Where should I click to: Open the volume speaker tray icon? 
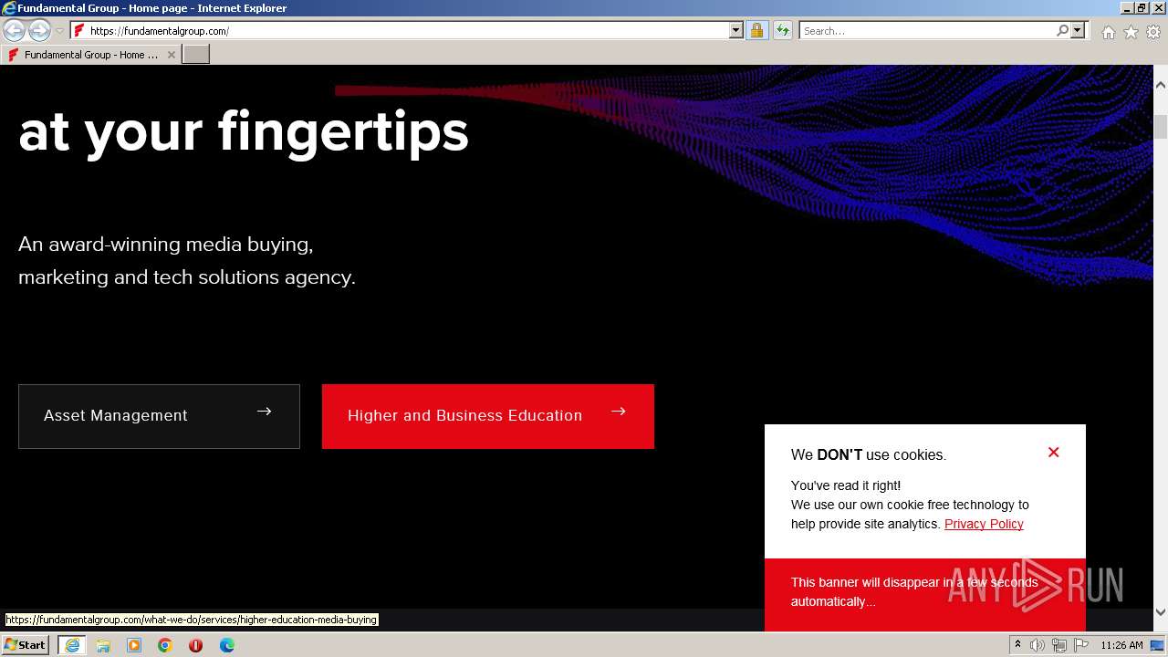tap(1038, 645)
